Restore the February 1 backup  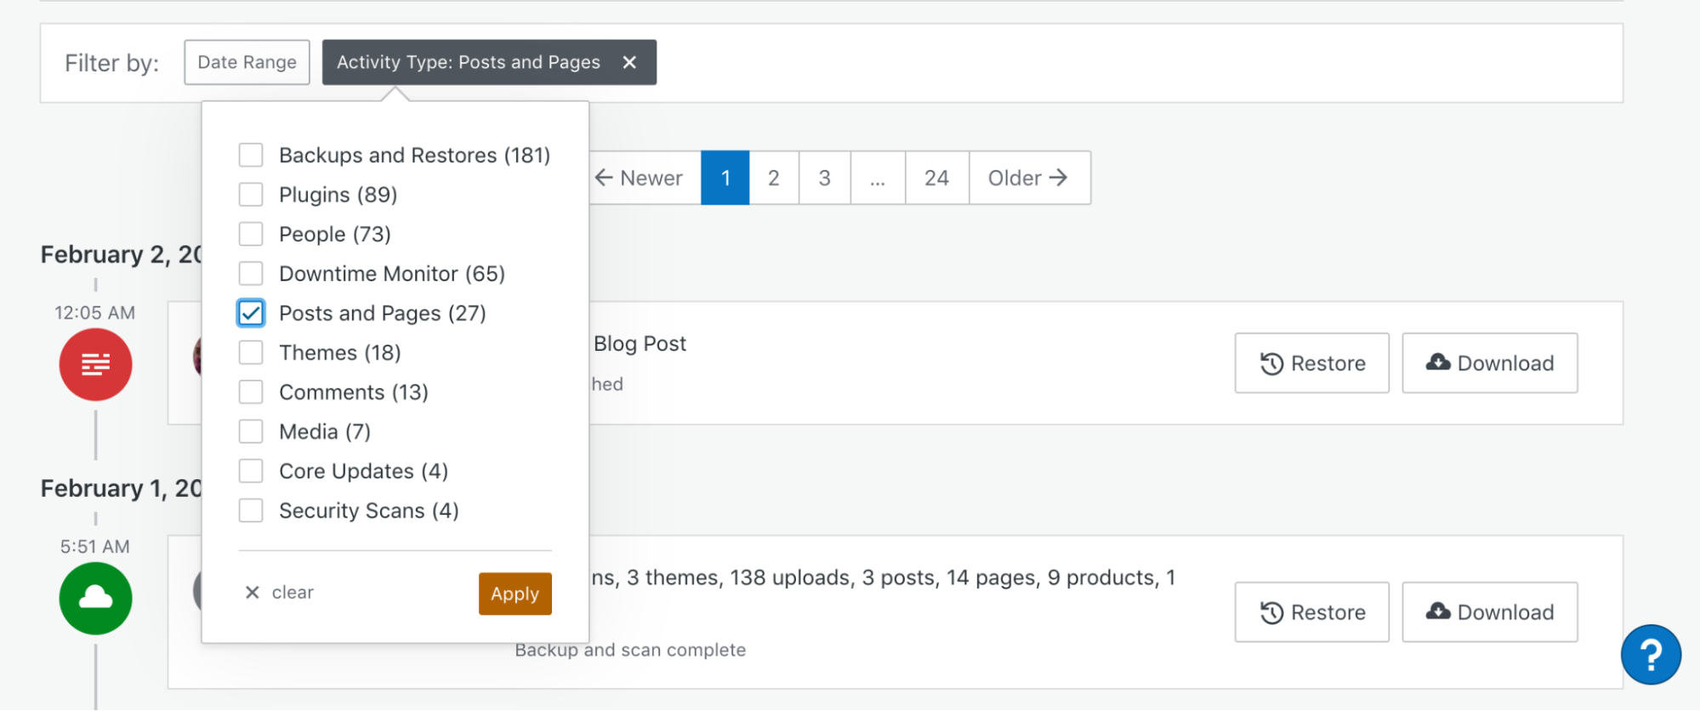point(1311,612)
